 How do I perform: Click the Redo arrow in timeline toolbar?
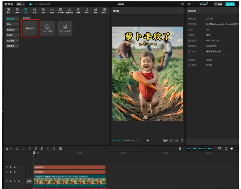23,148
